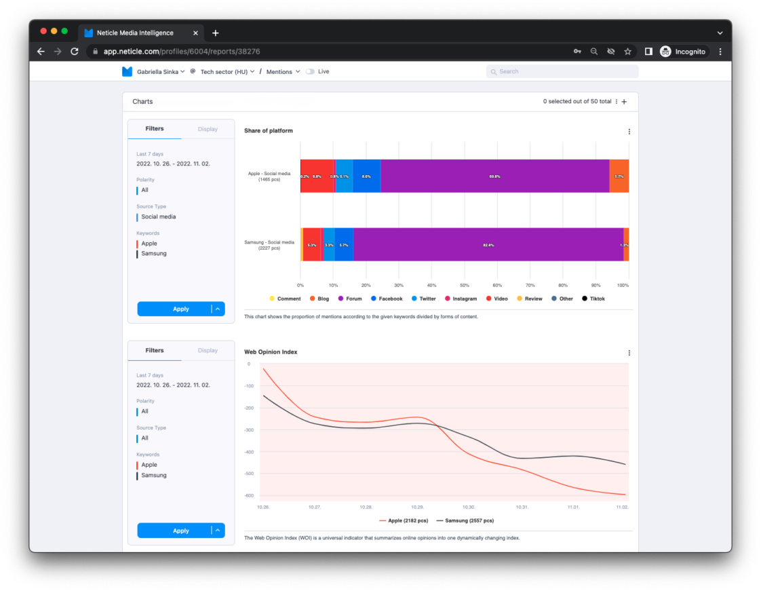This screenshot has height=591, width=761.
Task: Toggle the Live switch
Action: click(310, 71)
